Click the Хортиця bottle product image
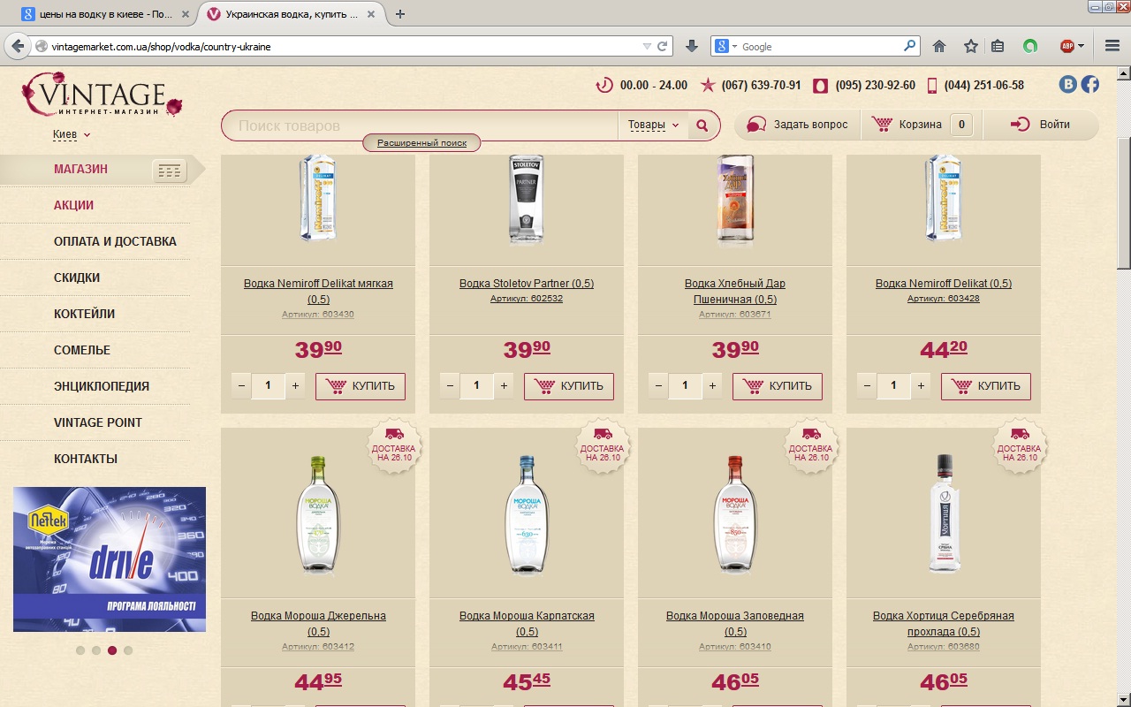 944,513
